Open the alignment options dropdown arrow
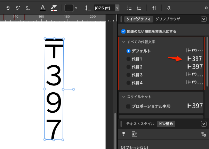 (76, 7)
